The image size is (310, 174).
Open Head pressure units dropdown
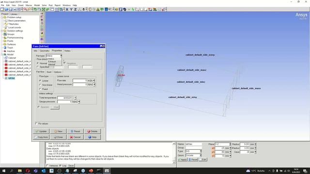pyautogui.click(x=94, y=85)
